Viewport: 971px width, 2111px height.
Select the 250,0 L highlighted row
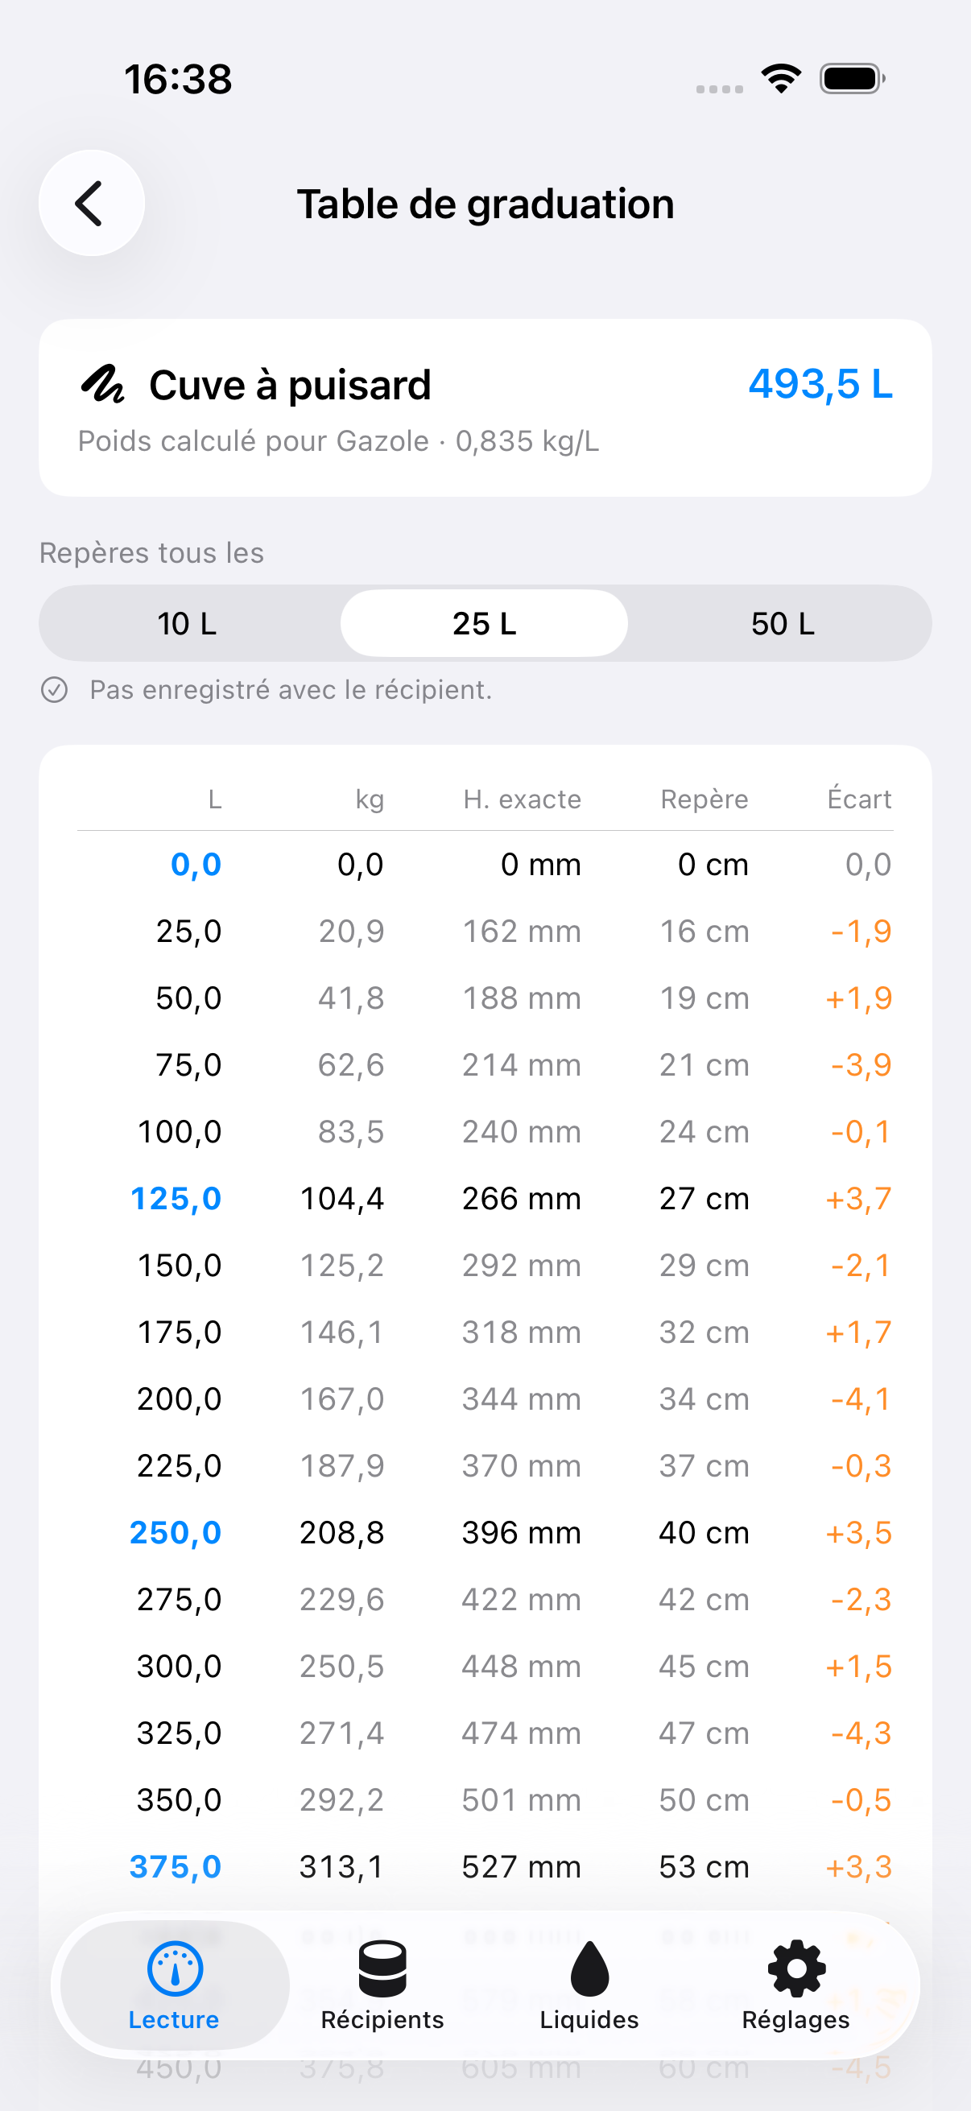pos(485,1533)
